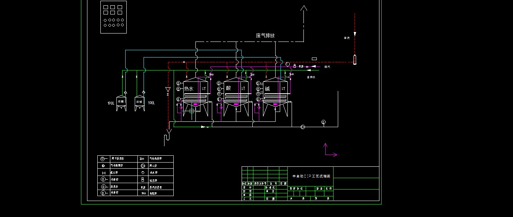Select the 比例 cell in the title block
513x217 pixels.
(x=329, y=188)
